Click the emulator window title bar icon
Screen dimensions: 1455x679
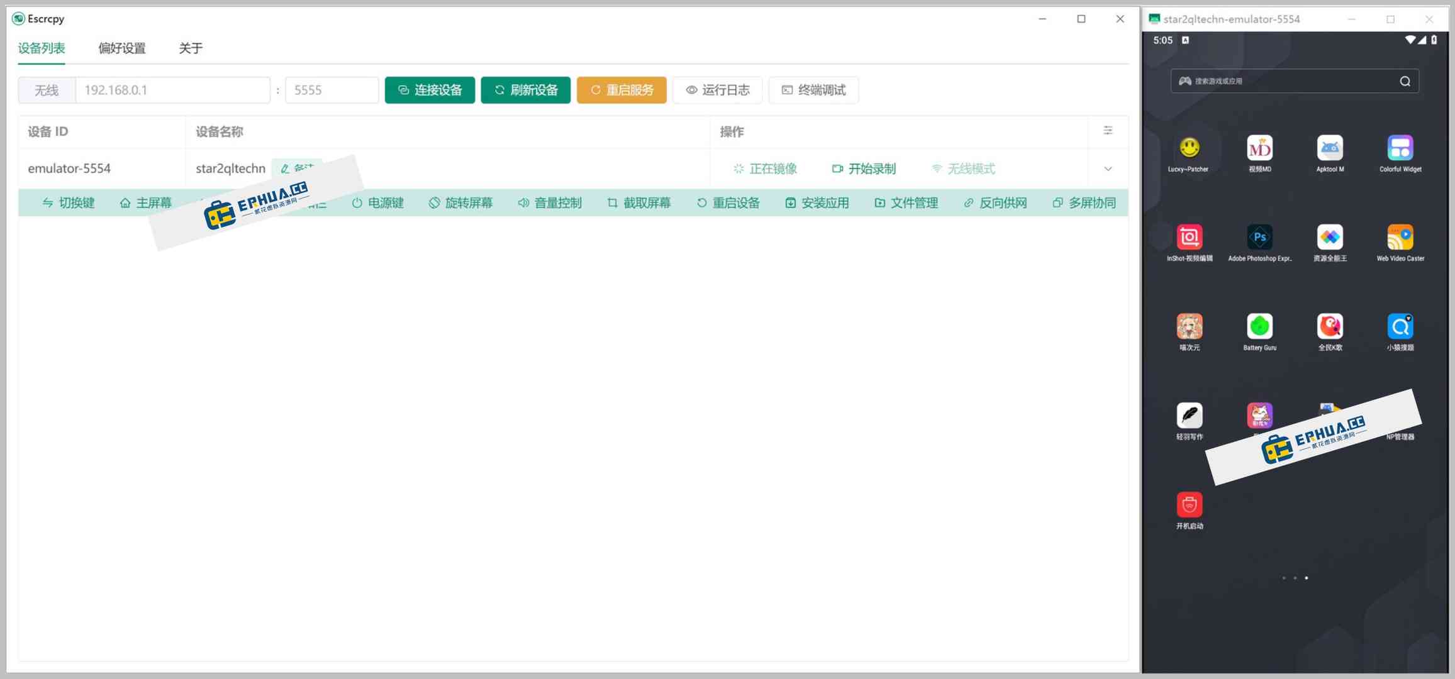point(1154,19)
